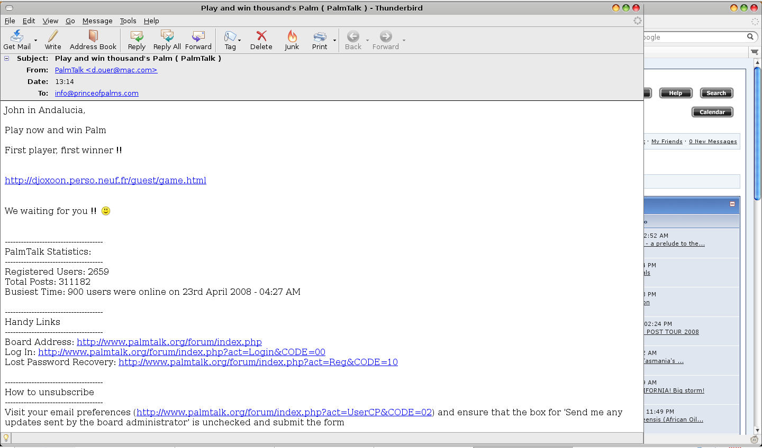Open POST TOUR 2008 link in browser window
This screenshot has height=448, width=762.
click(672, 332)
